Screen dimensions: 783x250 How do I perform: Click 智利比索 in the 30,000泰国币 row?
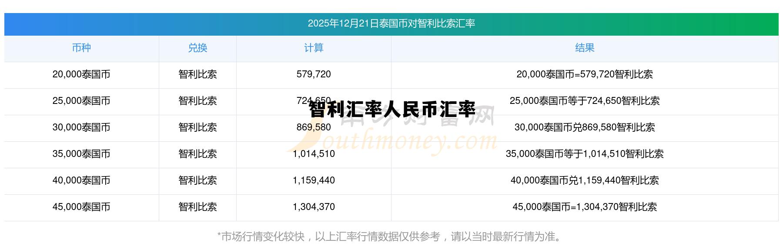(197, 127)
